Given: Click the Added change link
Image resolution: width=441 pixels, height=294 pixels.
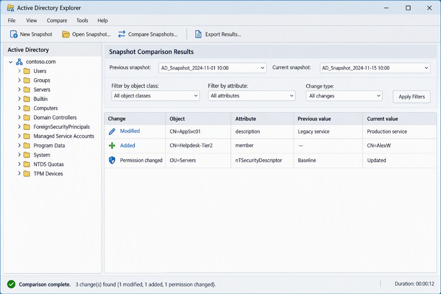Looking at the screenshot, I should (127, 146).
